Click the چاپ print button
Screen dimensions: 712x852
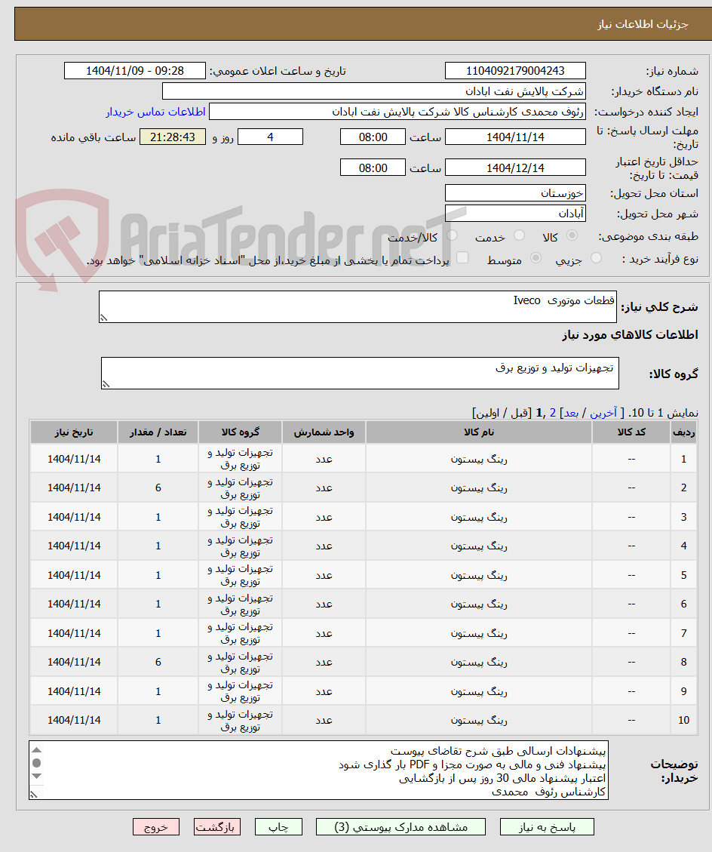click(x=278, y=827)
